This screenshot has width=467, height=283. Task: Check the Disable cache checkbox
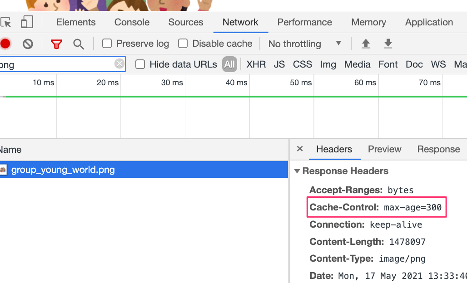[183, 44]
